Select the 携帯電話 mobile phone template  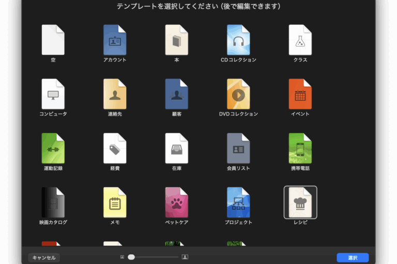300,148
